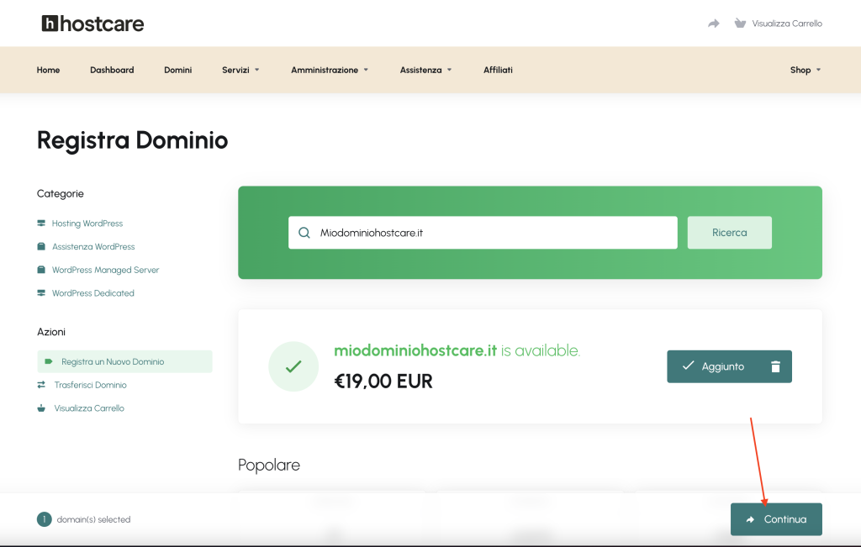The width and height of the screenshot is (861, 547).
Task: Click the basket icon beside Visualizza Carrello
Action: (740, 23)
